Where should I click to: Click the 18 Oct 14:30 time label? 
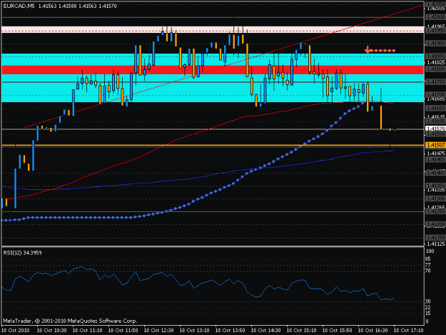pos(265,331)
